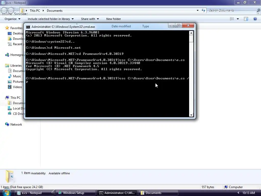This screenshot has width=261, height=196.
Task: Open the view options dropdown arrow
Action: (238, 19)
